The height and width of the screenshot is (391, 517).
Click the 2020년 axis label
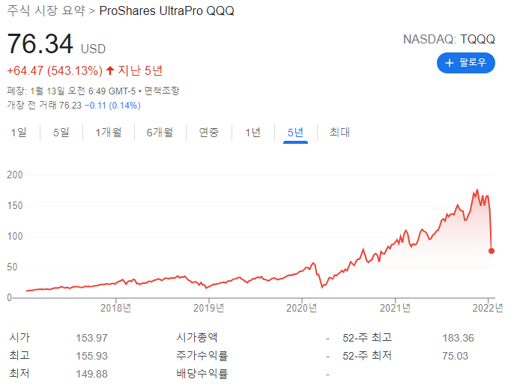[302, 308]
